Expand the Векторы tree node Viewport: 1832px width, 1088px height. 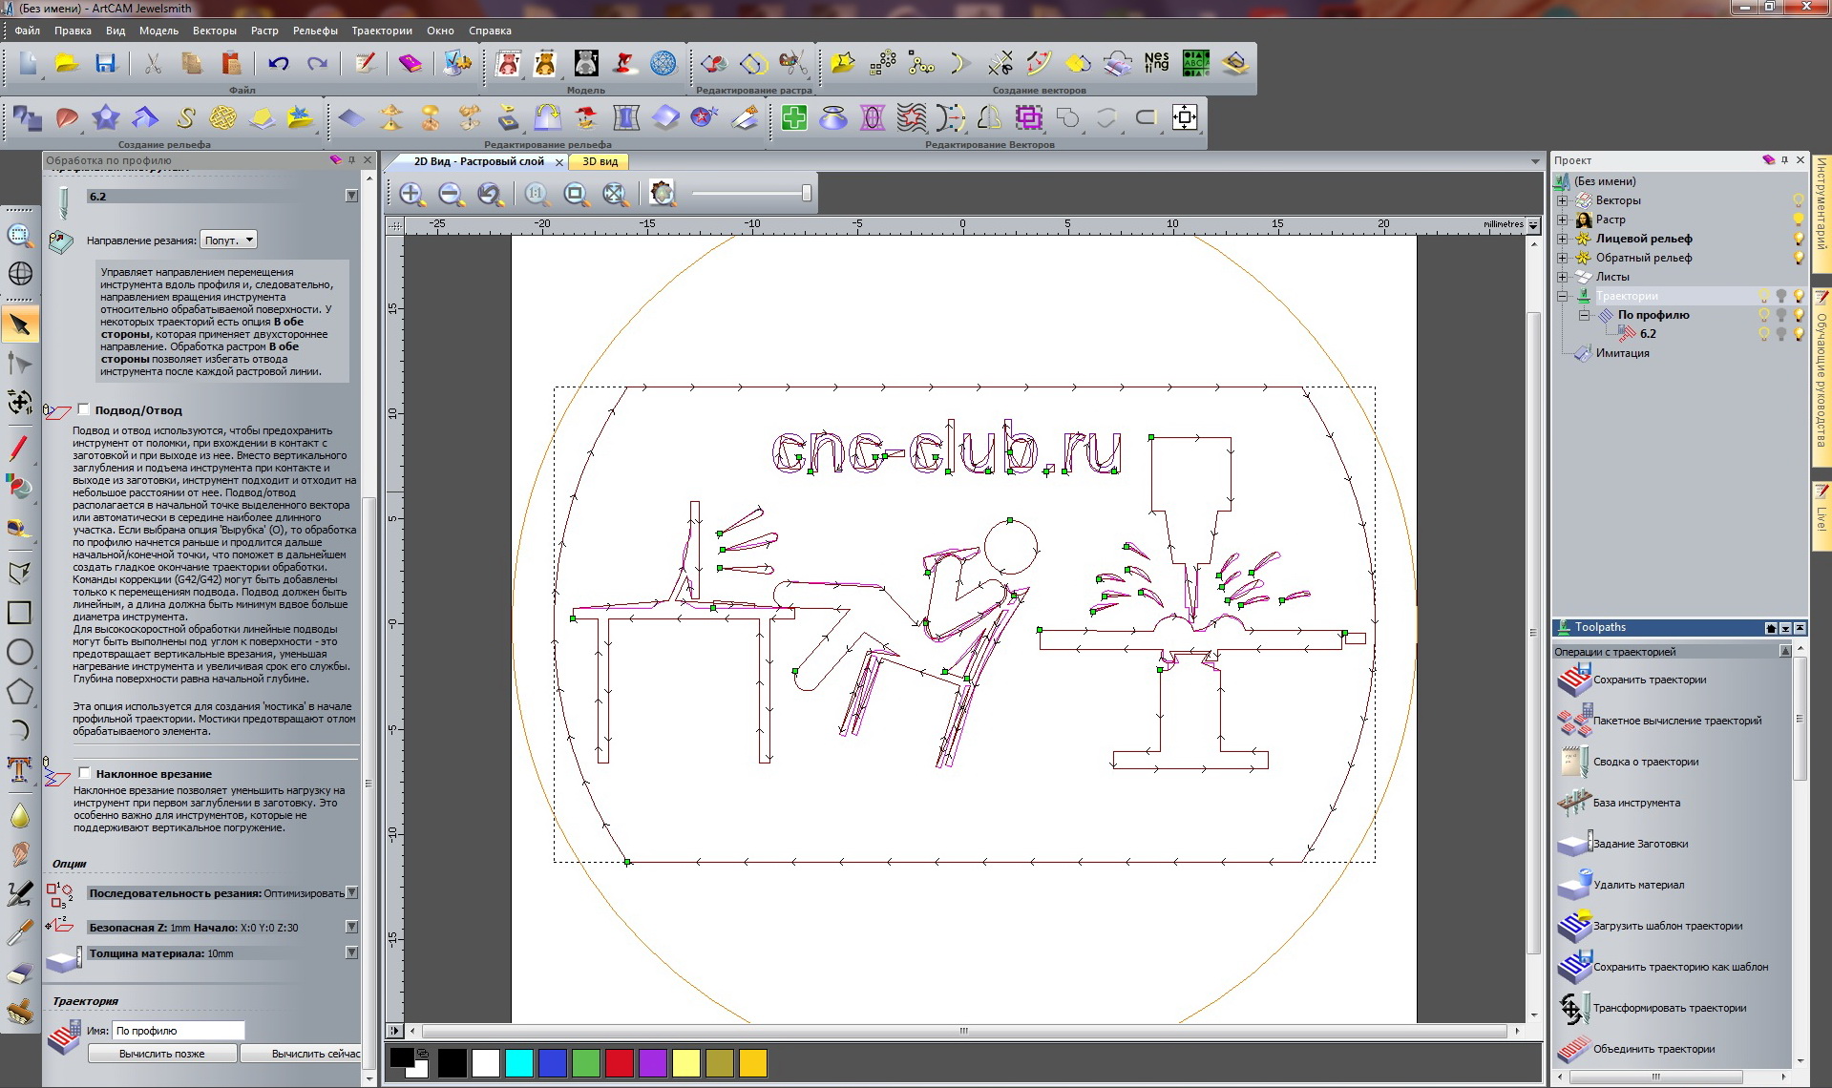tap(1563, 200)
